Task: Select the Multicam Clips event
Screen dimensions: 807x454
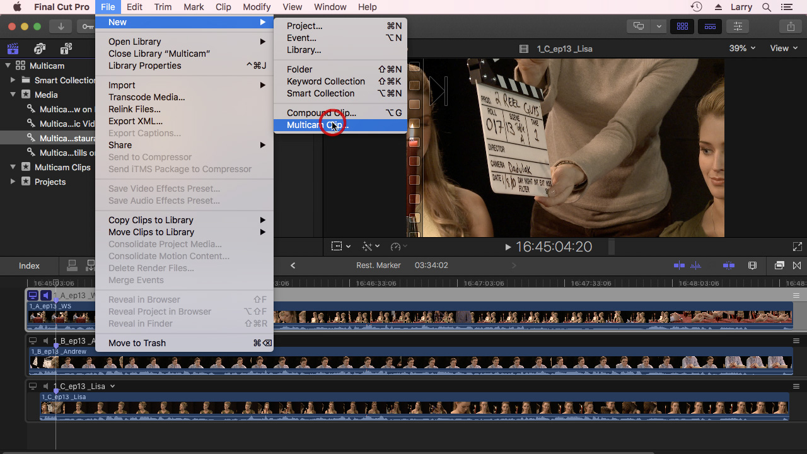Action: tap(62, 167)
